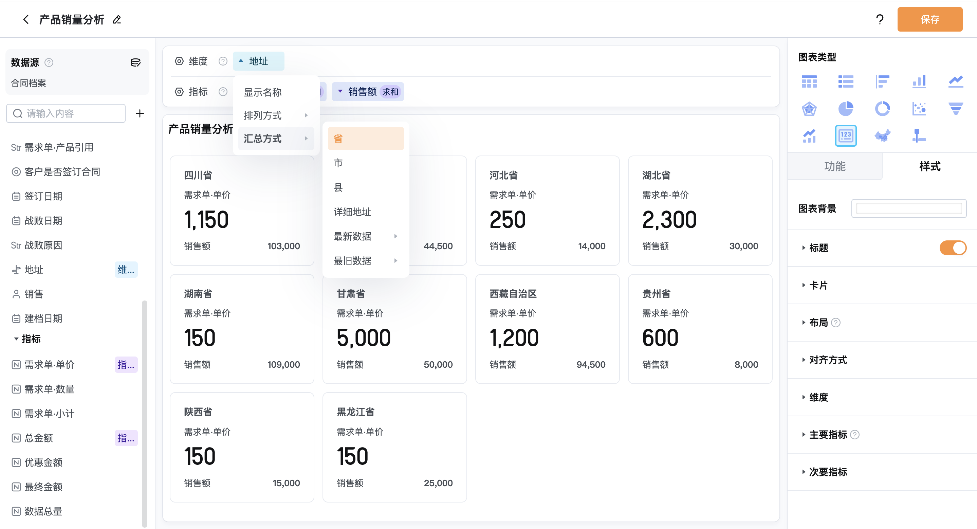Select the 123 metric card chart icon

pyautogui.click(x=845, y=136)
